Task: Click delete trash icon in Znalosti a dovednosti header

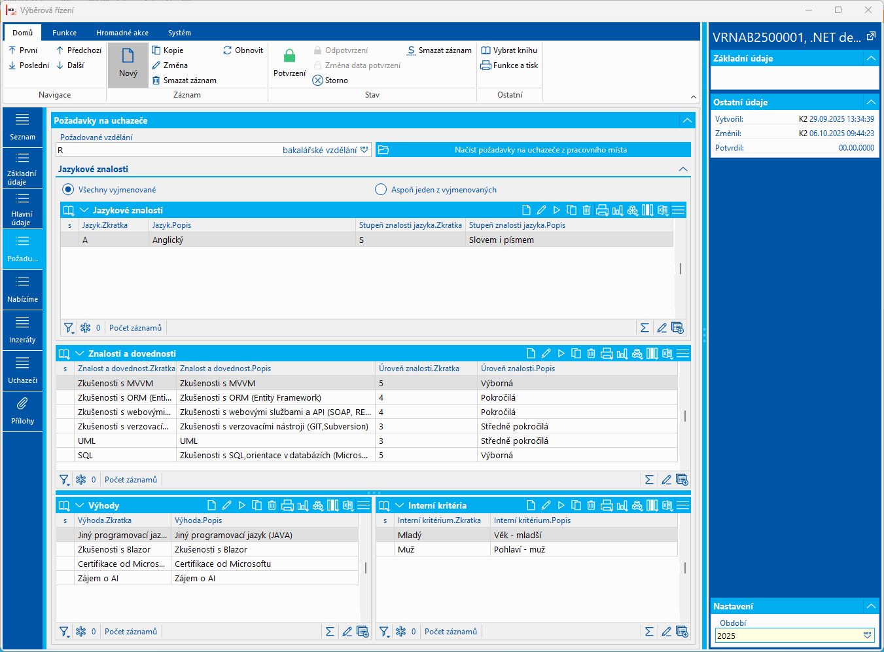Action: [x=591, y=353]
